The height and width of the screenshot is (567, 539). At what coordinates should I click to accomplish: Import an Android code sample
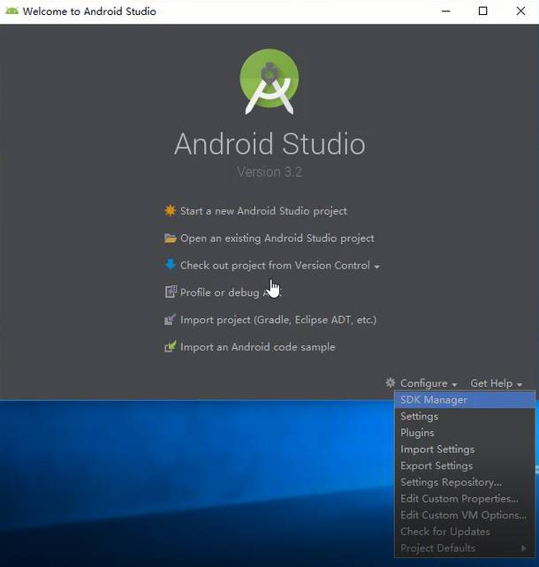pos(257,347)
